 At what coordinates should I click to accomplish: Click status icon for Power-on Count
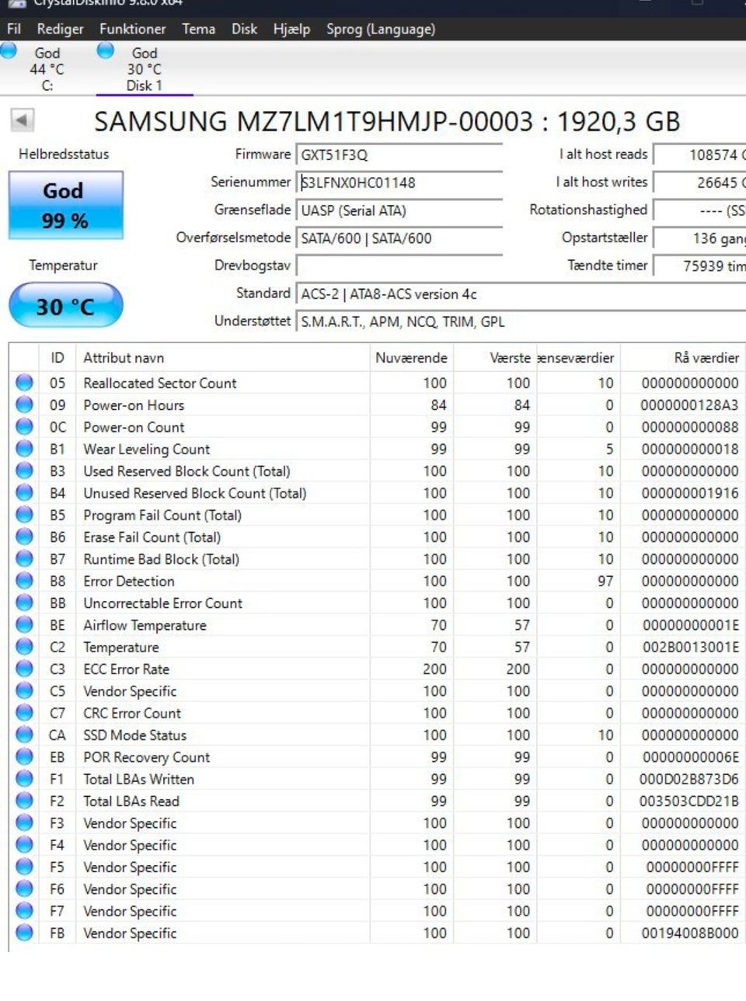click(25, 426)
